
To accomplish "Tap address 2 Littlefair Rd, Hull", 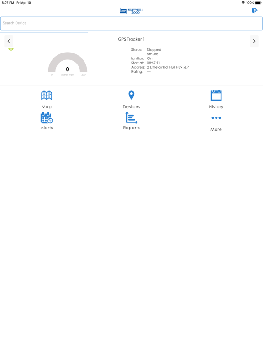I will point(168,67).
